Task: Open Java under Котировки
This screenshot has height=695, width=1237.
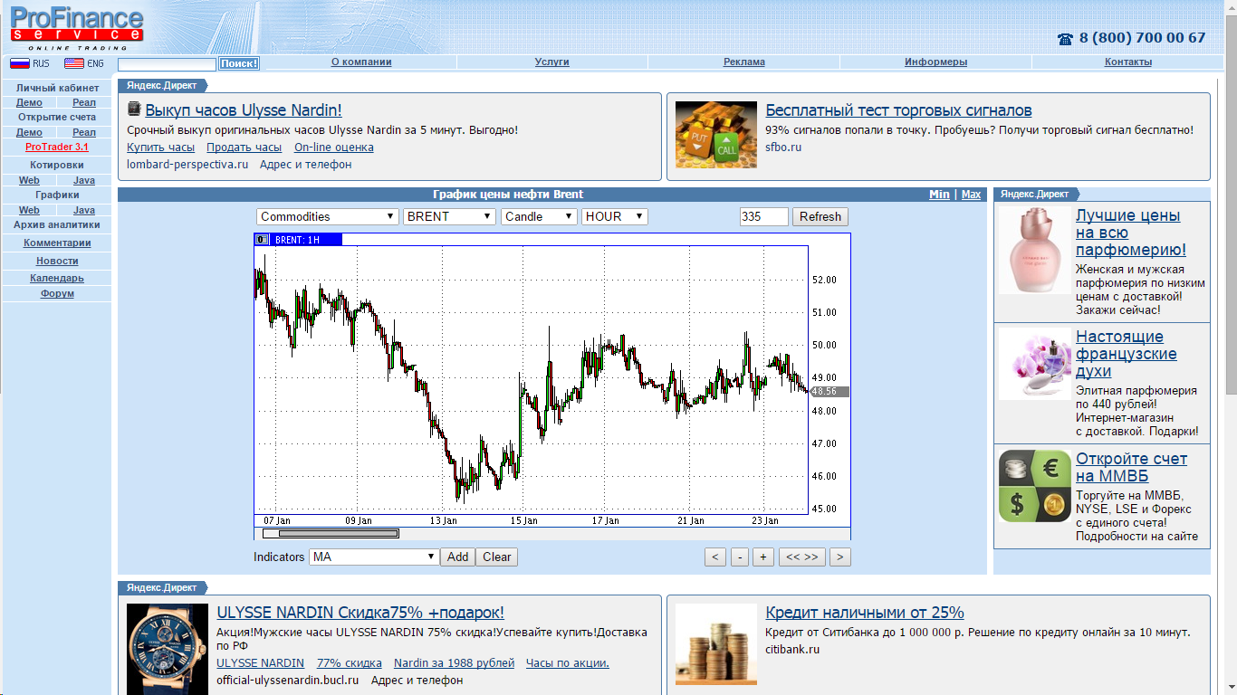Action: tap(84, 180)
